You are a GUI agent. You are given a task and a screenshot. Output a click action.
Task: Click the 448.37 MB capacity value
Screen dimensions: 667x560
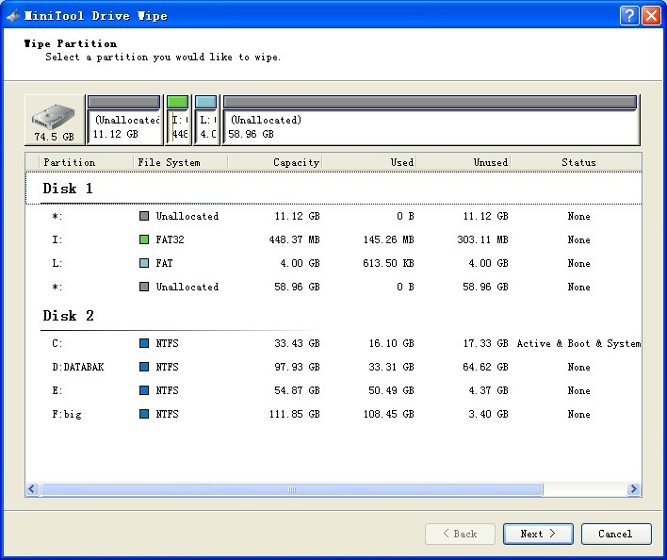(294, 239)
